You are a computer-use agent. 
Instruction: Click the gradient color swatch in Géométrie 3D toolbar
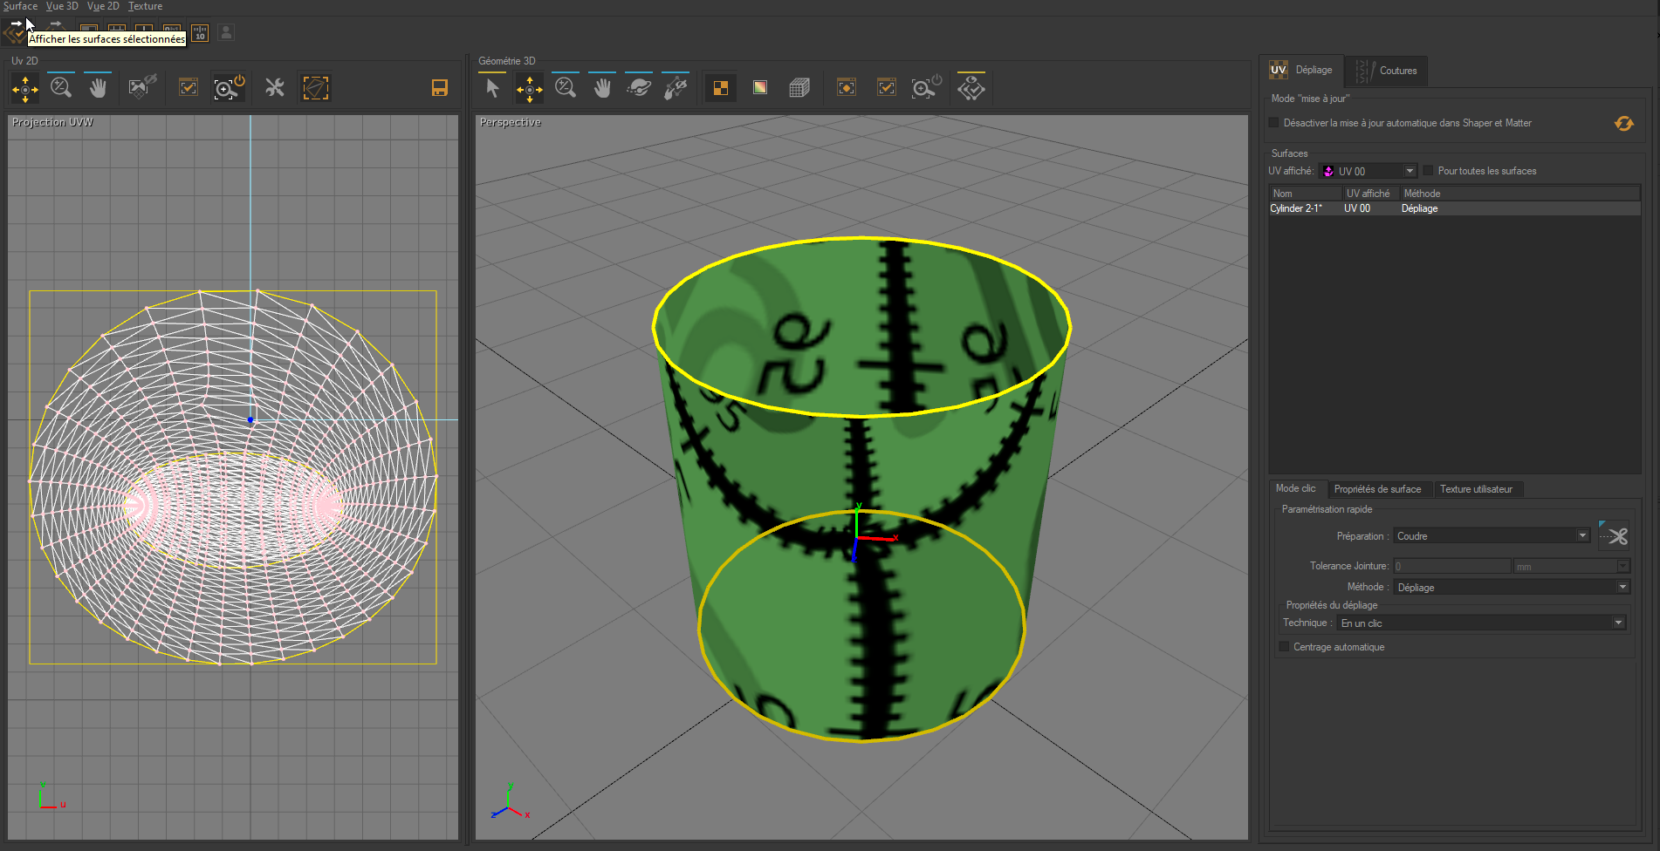[759, 87]
